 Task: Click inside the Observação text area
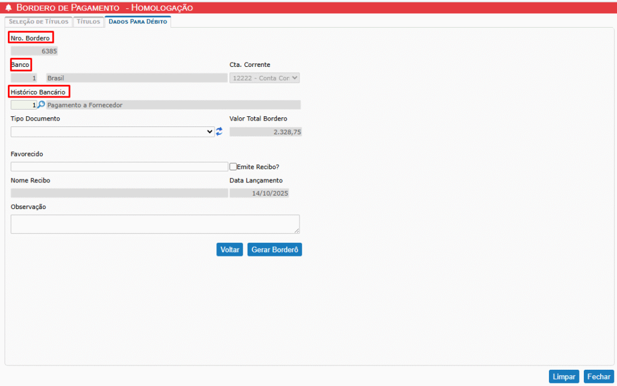155,224
